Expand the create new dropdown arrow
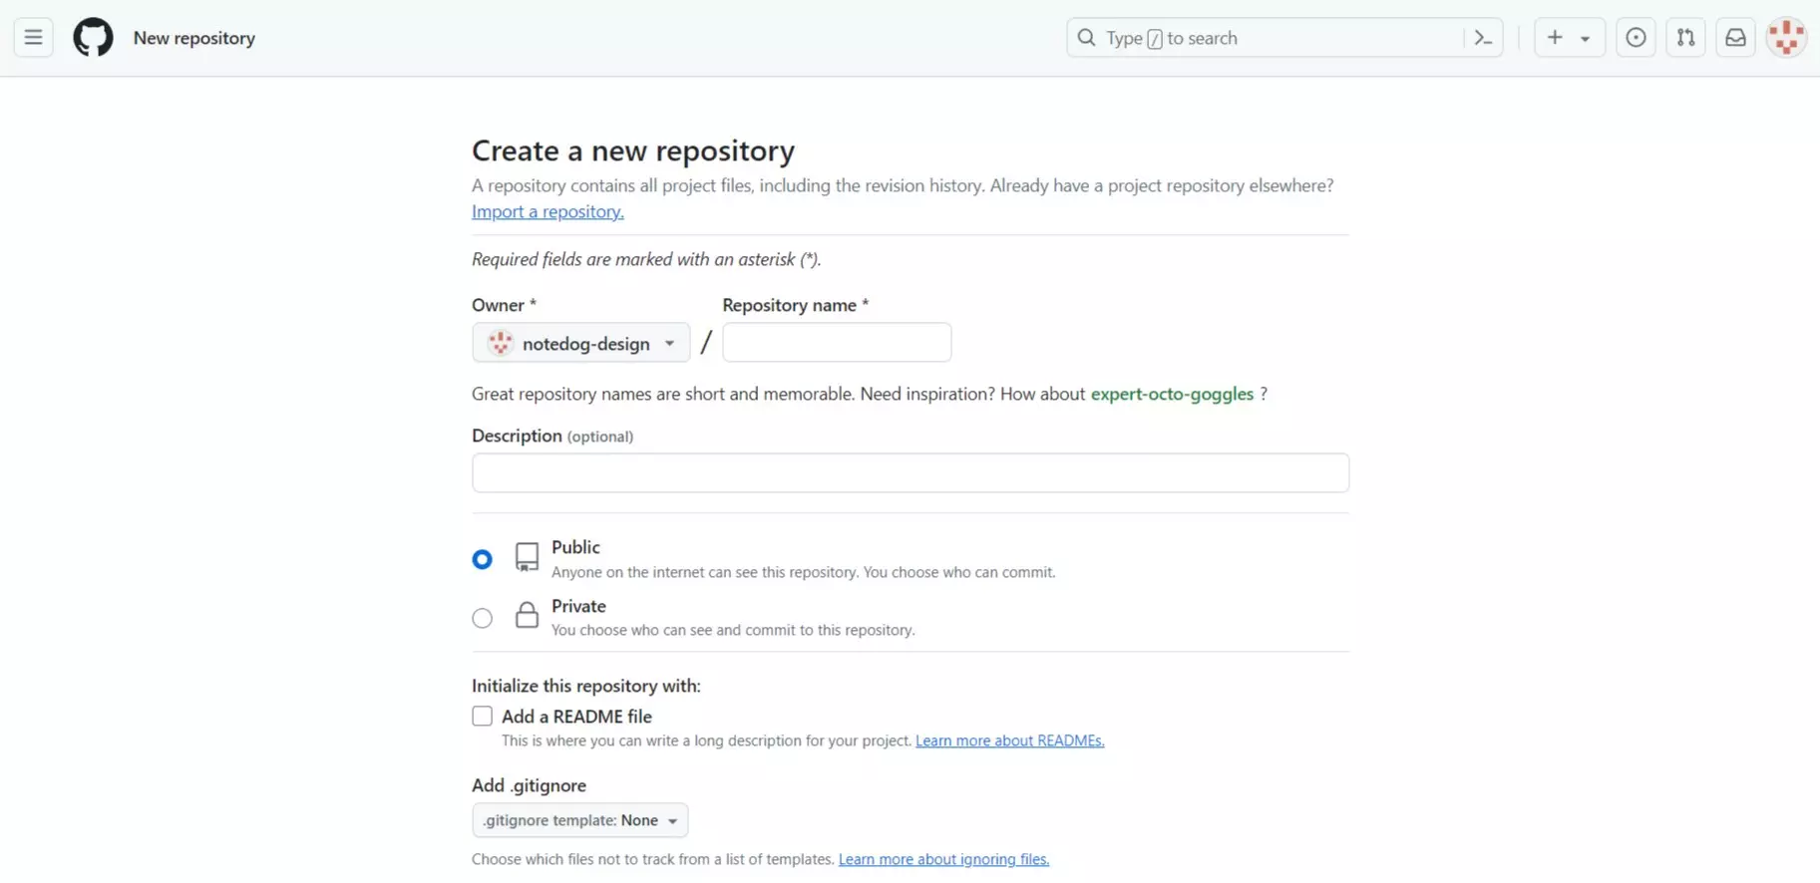1820x883 pixels. [x=1585, y=39]
